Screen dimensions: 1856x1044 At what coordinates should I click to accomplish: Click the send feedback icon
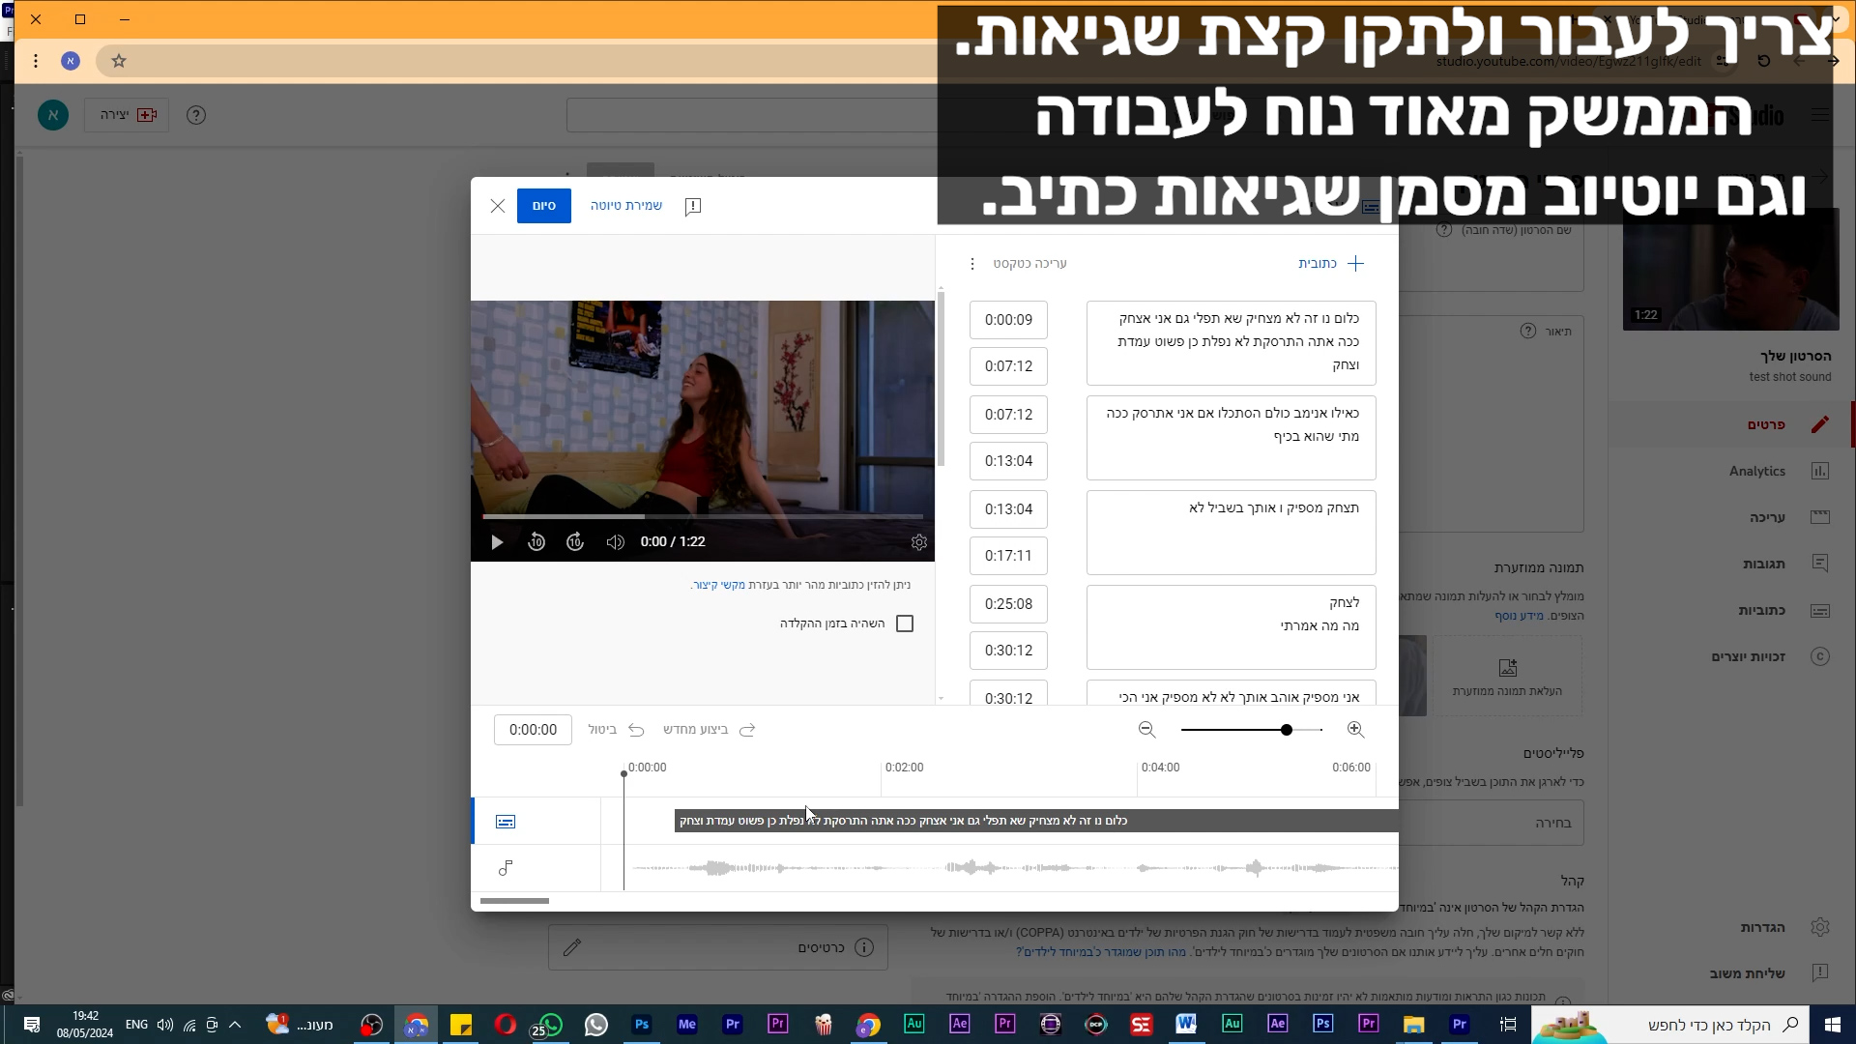693,206
